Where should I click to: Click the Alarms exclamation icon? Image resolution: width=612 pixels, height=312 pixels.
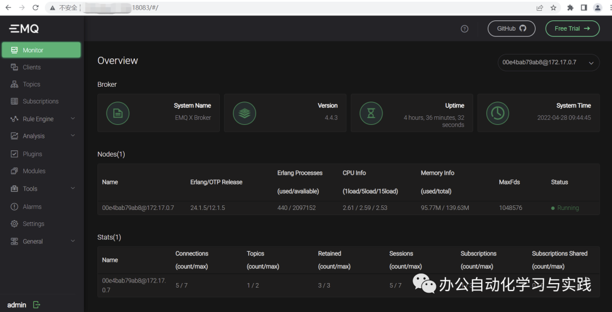14,206
